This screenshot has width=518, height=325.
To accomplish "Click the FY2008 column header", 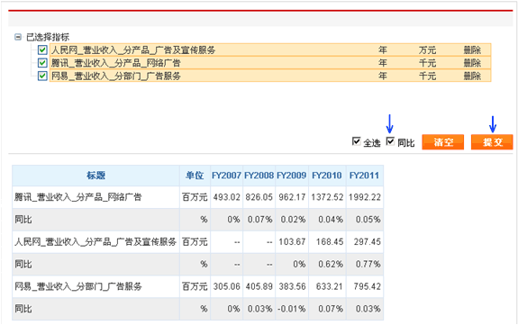I will 259,176.
